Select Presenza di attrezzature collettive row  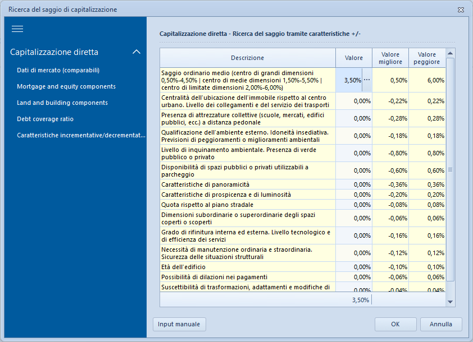coord(248,119)
